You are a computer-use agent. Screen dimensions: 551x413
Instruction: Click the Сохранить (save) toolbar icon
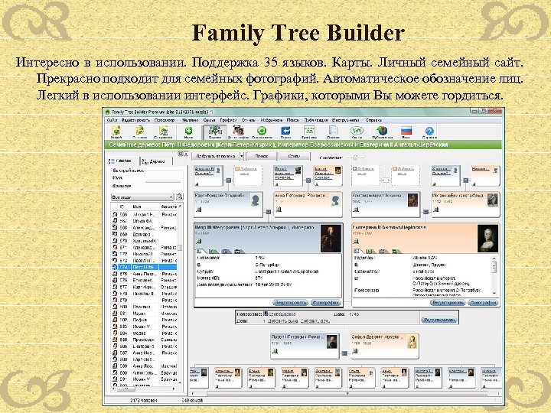[x=164, y=132]
